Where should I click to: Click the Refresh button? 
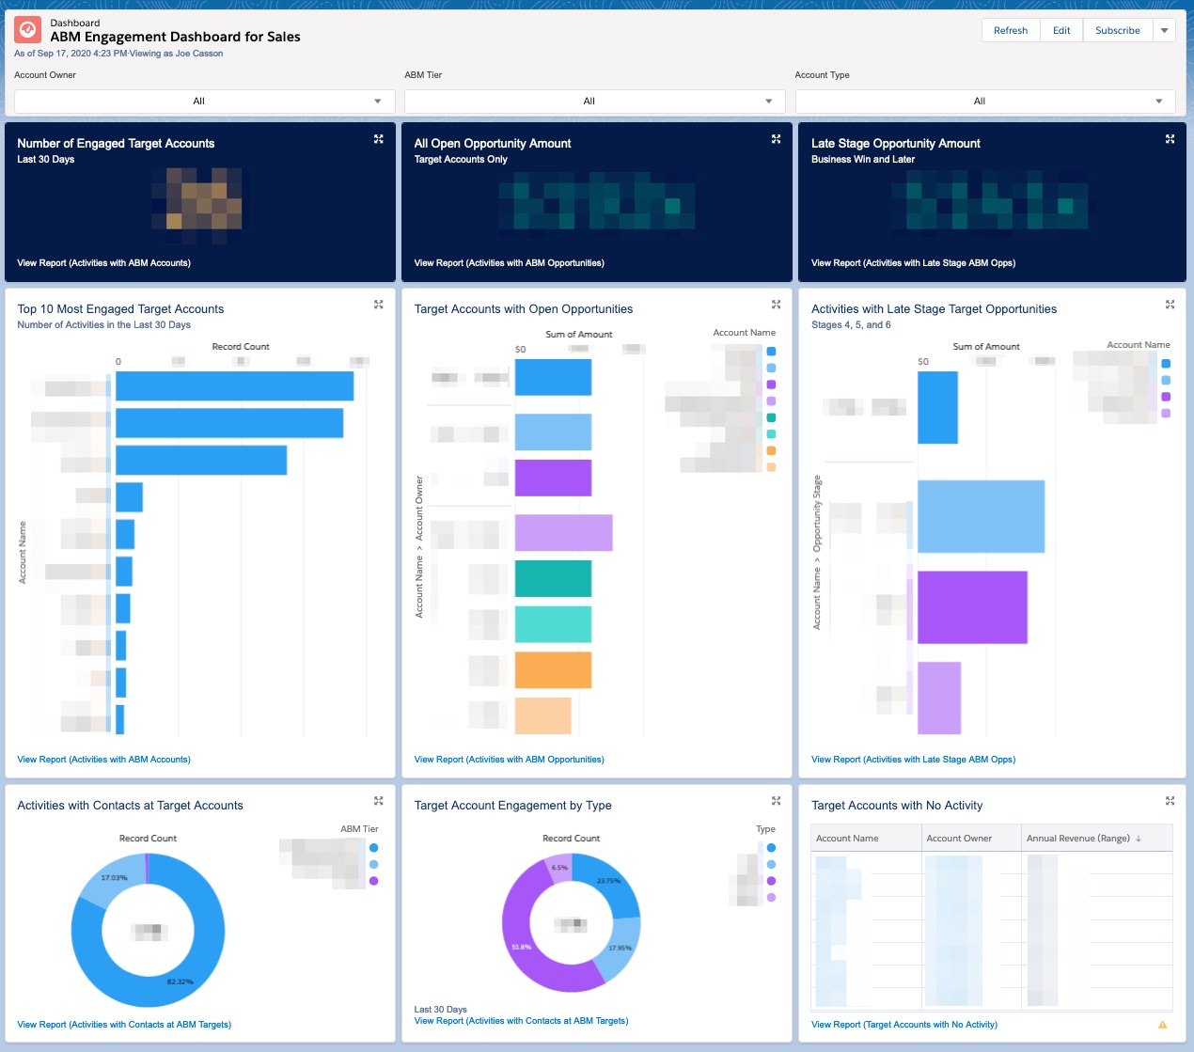coord(1010,29)
